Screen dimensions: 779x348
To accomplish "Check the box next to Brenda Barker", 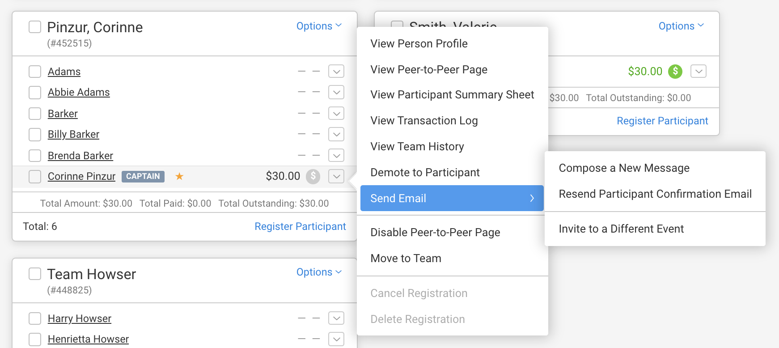I will [35, 156].
